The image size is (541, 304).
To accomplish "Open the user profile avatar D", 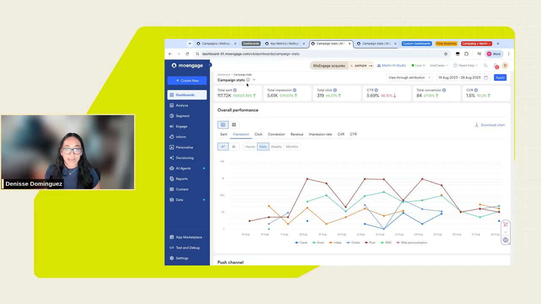I will click(505, 65).
